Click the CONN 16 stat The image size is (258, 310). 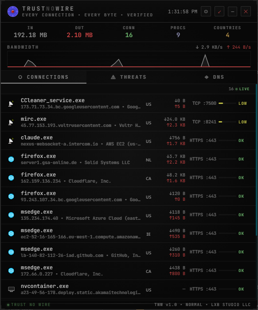point(129,32)
